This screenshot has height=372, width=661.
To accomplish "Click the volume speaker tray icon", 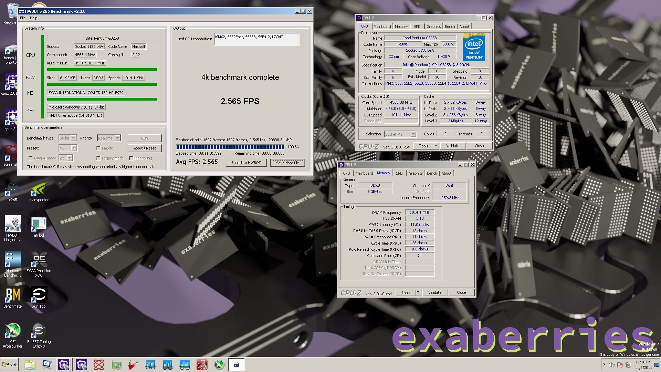I will 611,365.
